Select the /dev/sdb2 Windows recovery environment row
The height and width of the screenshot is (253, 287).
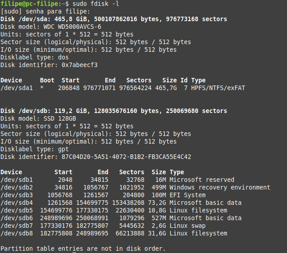pos(135,187)
